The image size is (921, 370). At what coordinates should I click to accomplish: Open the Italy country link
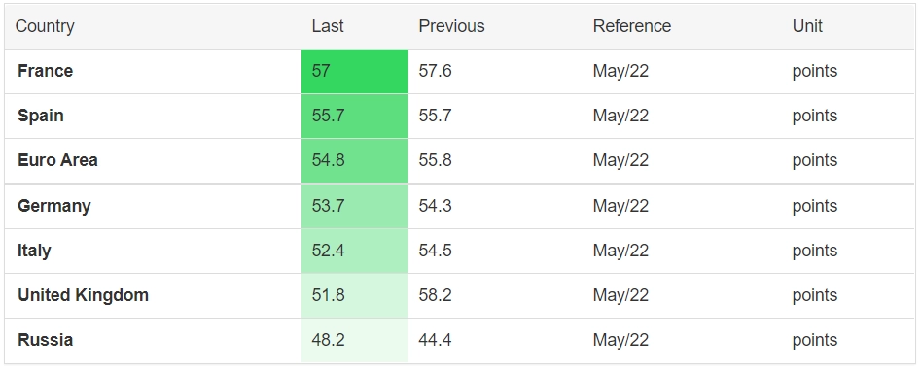[x=34, y=251]
